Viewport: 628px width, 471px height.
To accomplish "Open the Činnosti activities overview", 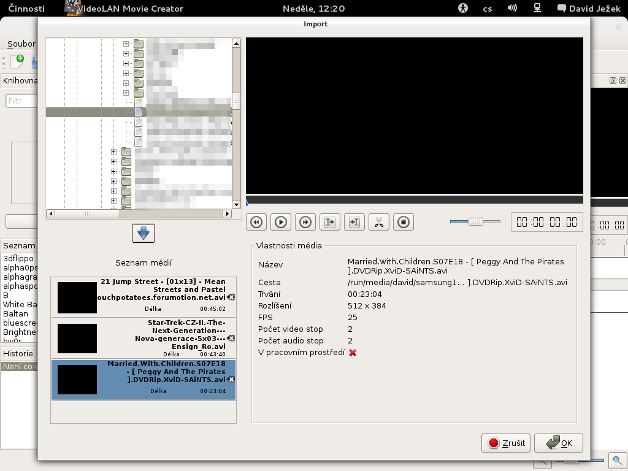I will [x=26, y=9].
